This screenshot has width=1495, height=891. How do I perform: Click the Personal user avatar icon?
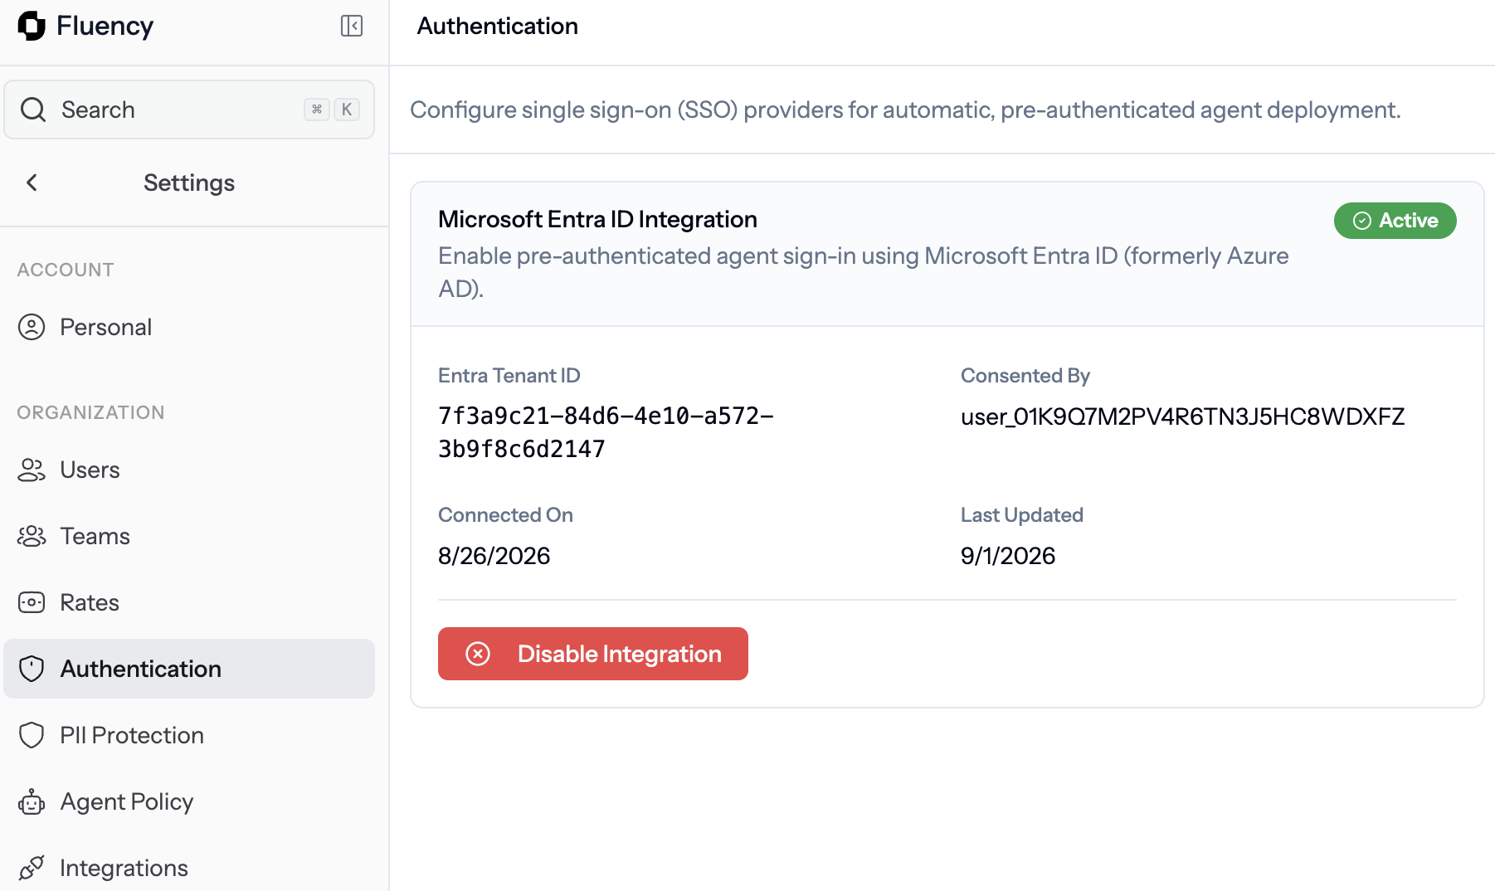point(32,327)
